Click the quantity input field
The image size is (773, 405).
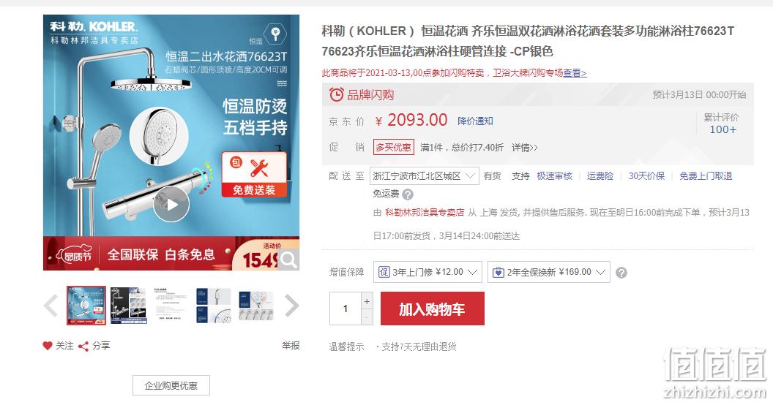click(x=346, y=309)
